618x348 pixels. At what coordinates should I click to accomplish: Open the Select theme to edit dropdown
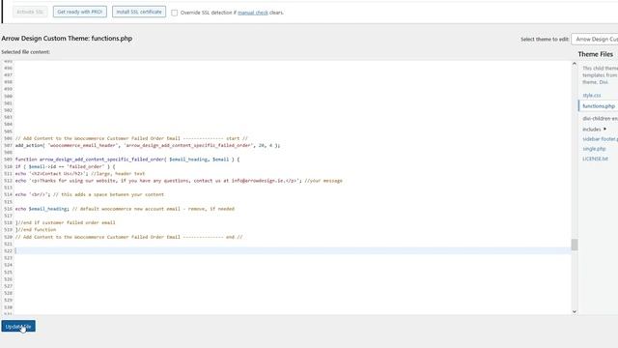[x=595, y=39]
